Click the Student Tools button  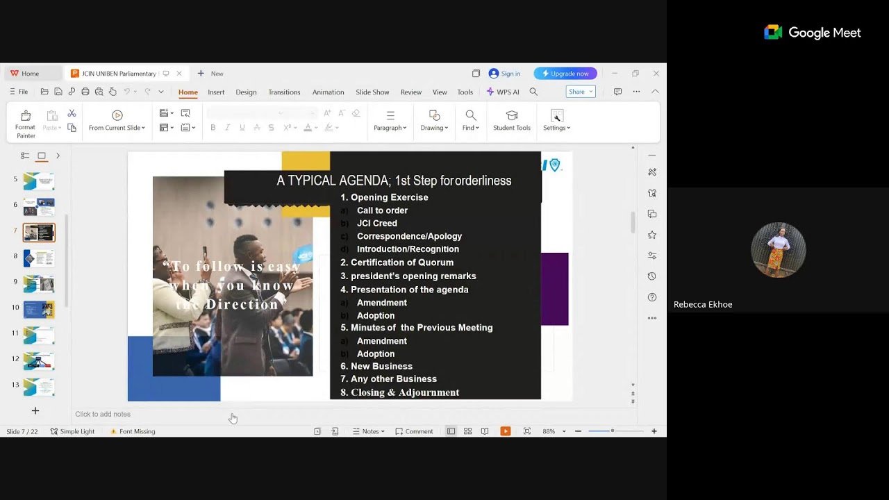tap(512, 121)
